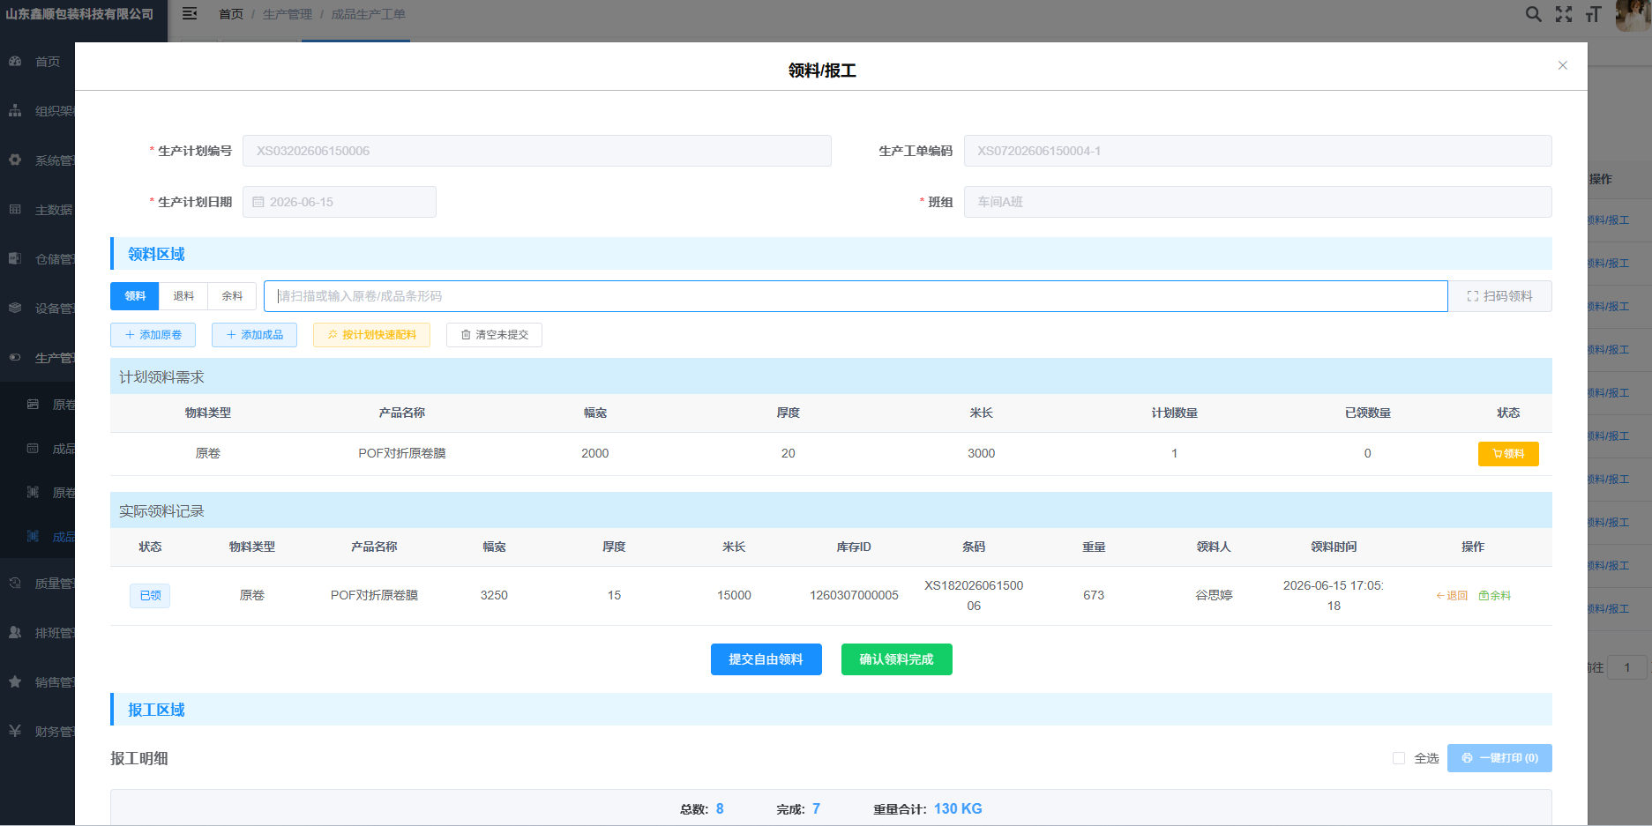This screenshot has height=826, width=1652.
Task: Click the search magnifier icon in header
Action: tap(1534, 14)
